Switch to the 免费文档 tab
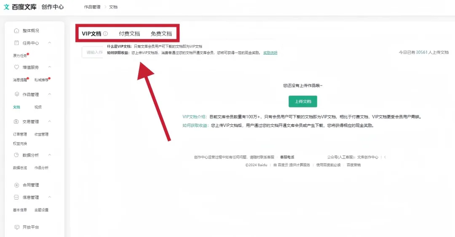The width and height of the screenshot is (455, 237). [161, 34]
